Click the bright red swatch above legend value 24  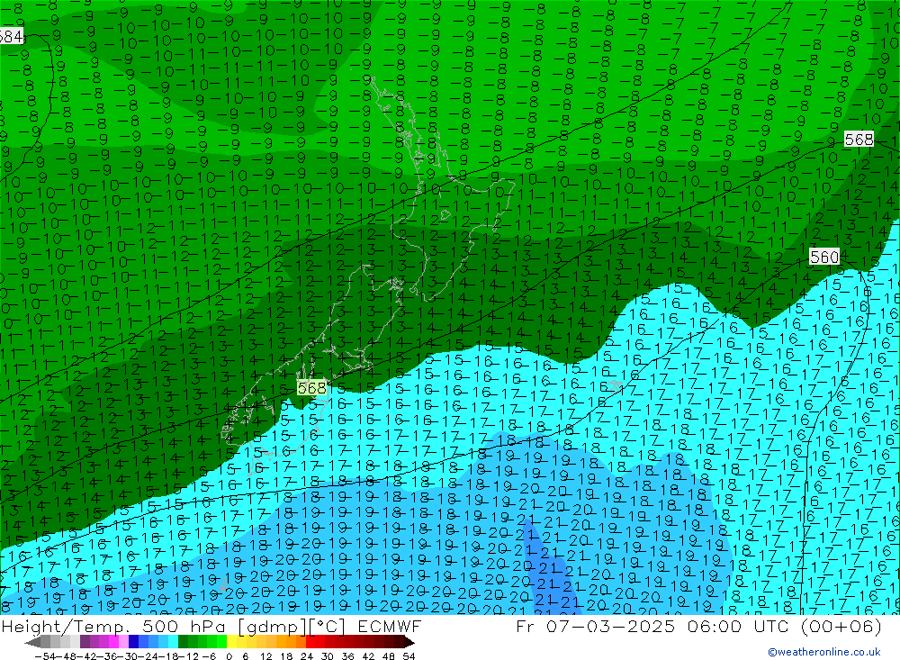tap(310, 642)
